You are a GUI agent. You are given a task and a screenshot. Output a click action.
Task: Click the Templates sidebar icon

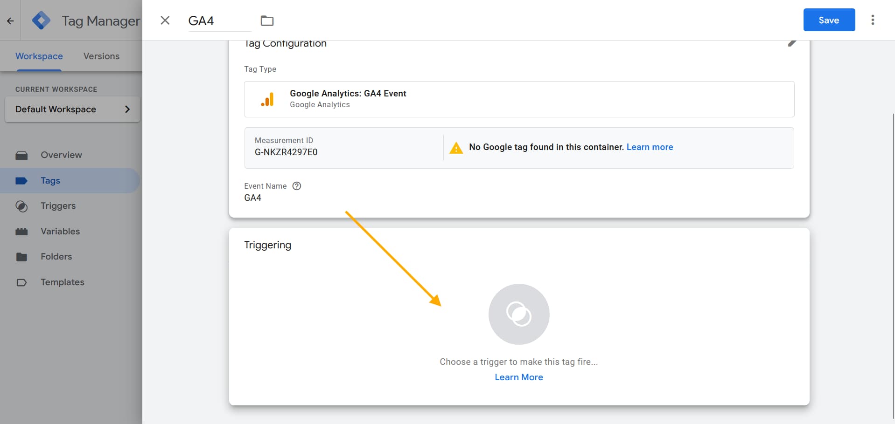pos(21,282)
